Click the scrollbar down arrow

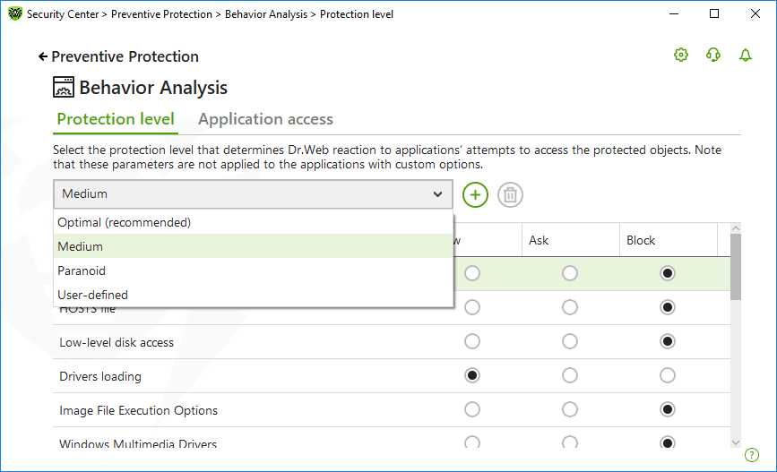tap(736, 442)
